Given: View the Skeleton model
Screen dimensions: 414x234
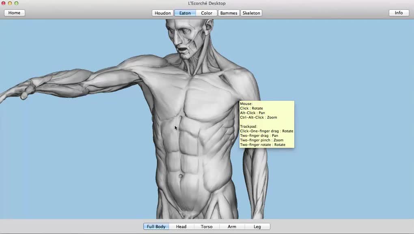Looking at the screenshot, I should click(251, 13).
